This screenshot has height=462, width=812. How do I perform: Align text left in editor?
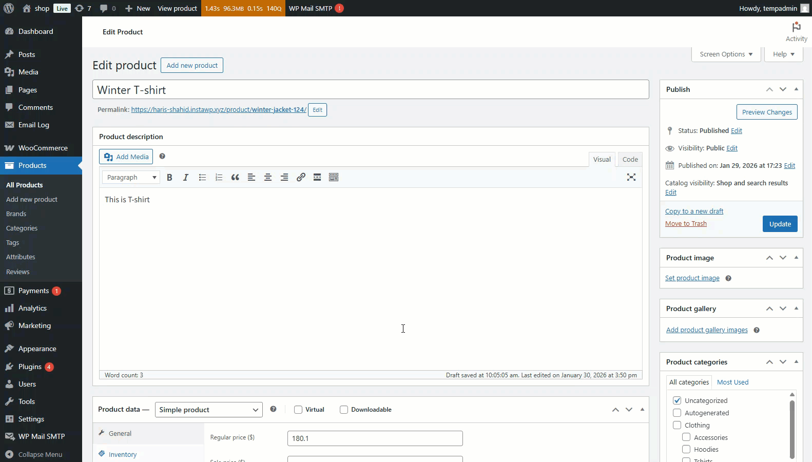pyautogui.click(x=252, y=178)
